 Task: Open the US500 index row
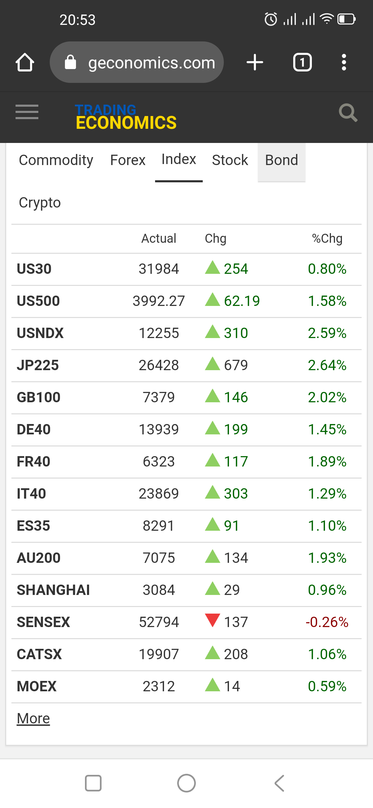[38, 301]
